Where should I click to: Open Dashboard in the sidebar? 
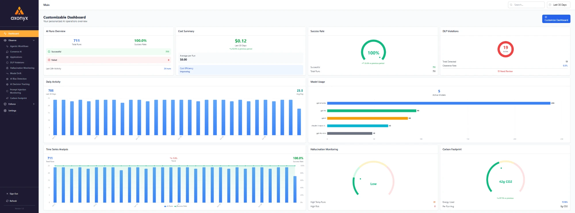[x=19, y=34]
